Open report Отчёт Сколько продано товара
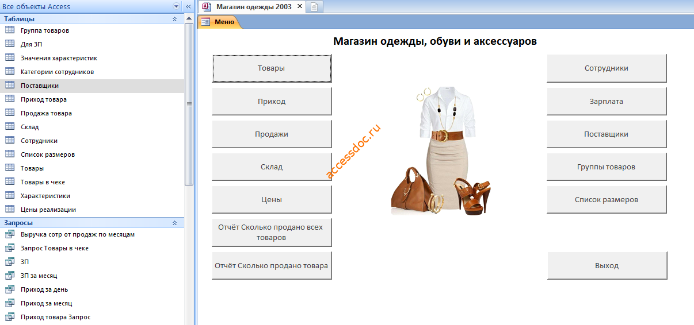Viewport: 694px width, 325px height. [272, 265]
